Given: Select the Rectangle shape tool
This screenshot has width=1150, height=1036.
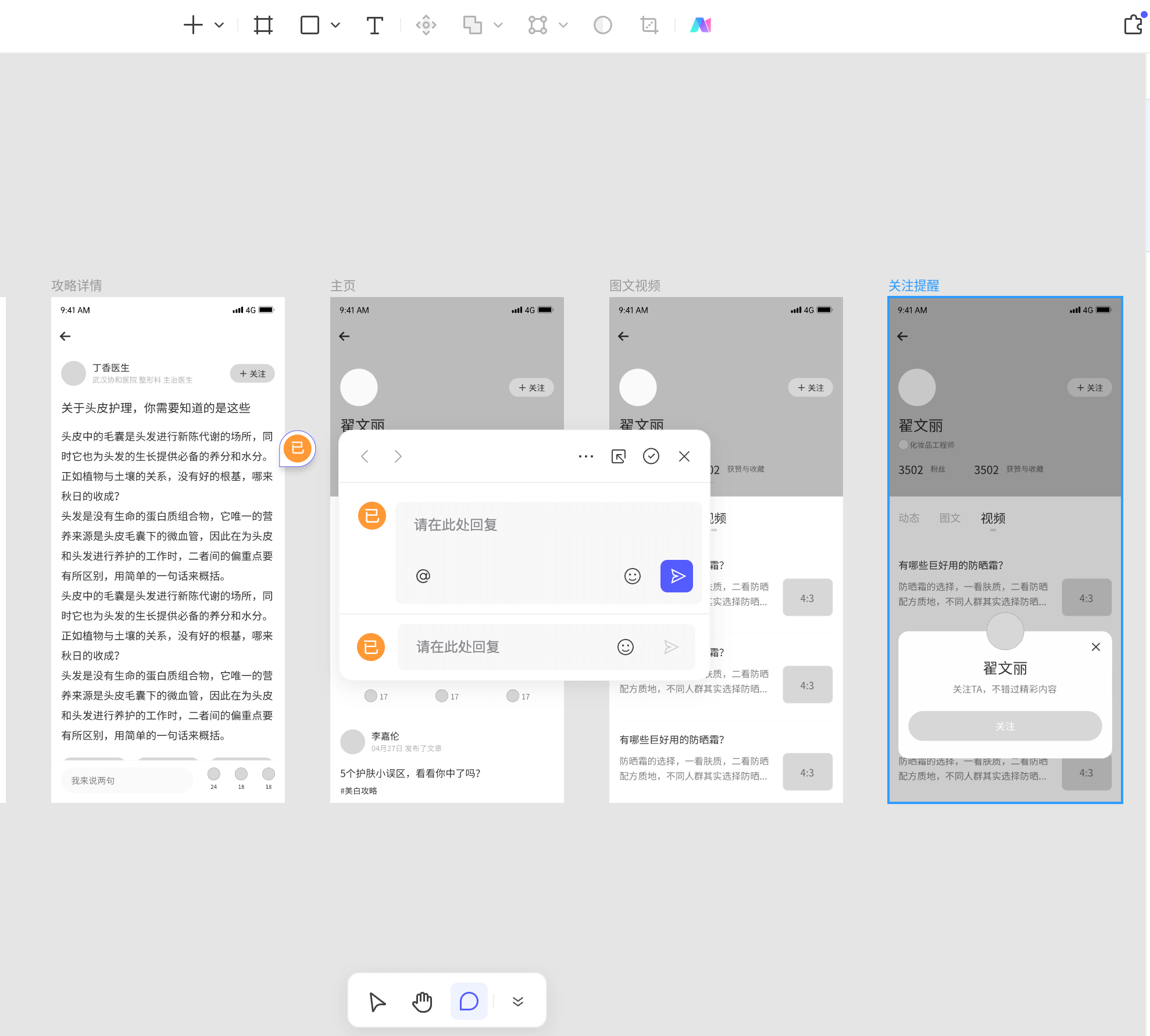Looking at the screenshot, I should [310, 25].
